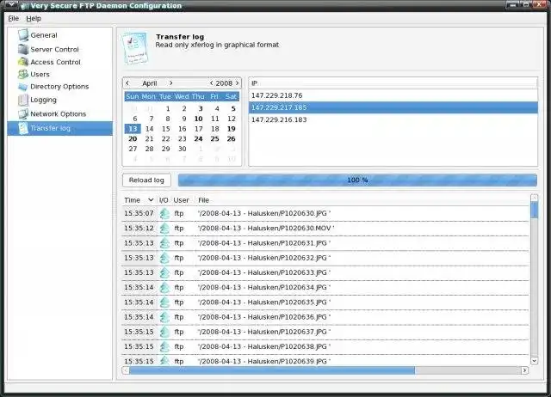Click the 100 % progress bar
Viewport: 551px width, 397px height.
357,180
